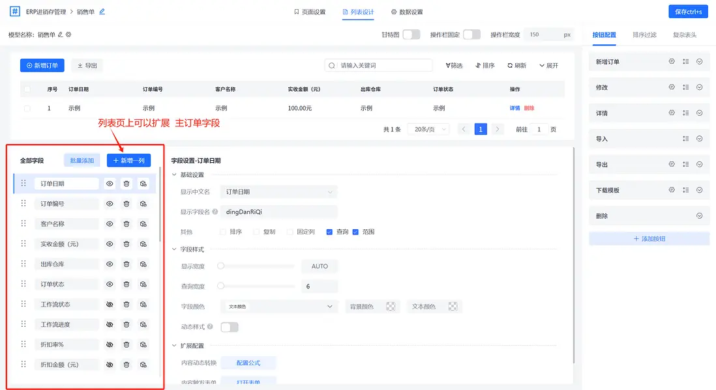
Task: Switch to the 数据设置 tab
Action: click(407, 12)
